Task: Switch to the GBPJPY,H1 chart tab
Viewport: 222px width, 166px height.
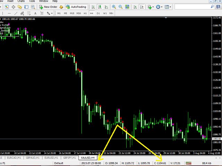Action: tap(69, 158)
